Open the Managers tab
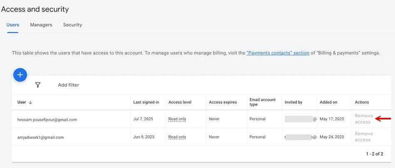 41,25
